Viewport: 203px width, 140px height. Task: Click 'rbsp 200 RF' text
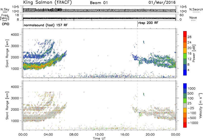point(148,23)
